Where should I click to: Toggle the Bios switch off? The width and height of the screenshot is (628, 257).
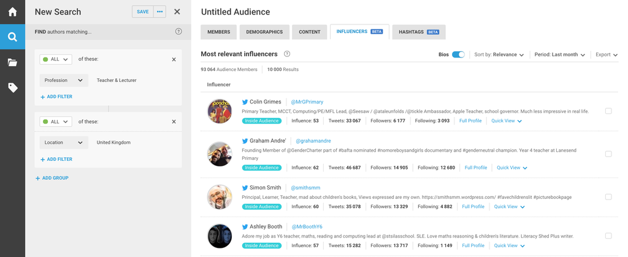458,54
